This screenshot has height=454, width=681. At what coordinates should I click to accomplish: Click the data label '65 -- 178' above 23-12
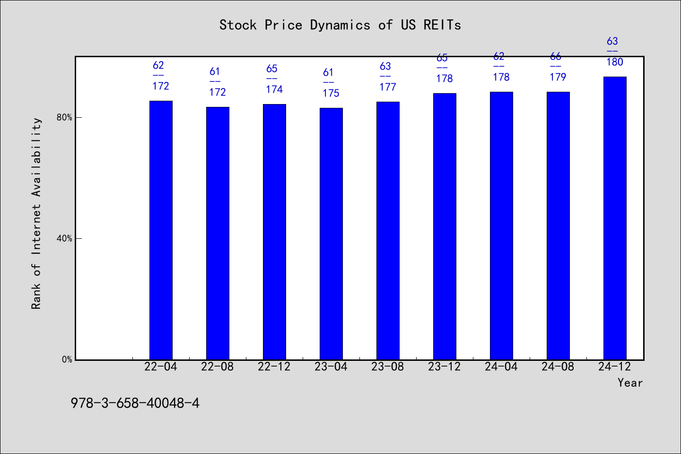pos(445,68)
